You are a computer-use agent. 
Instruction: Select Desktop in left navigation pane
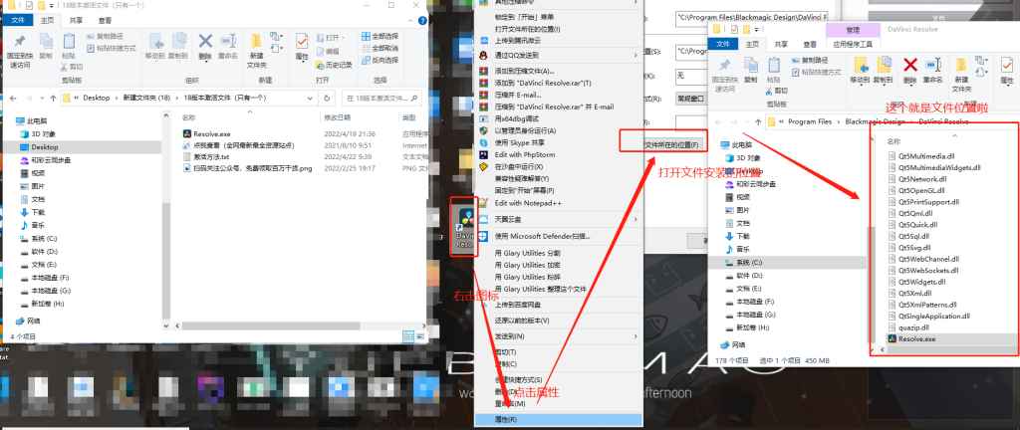(x=44, y=146)
